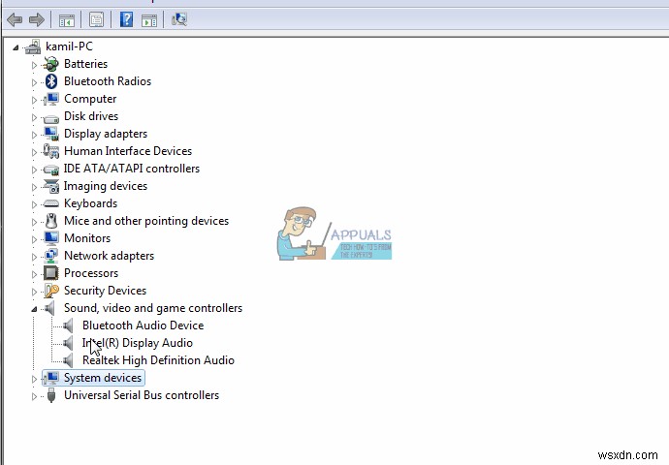Image resolution: width=669 pixels, height=465 pixels.
Task: Select the Human Interface Devices label
Action: coord(128,151)
